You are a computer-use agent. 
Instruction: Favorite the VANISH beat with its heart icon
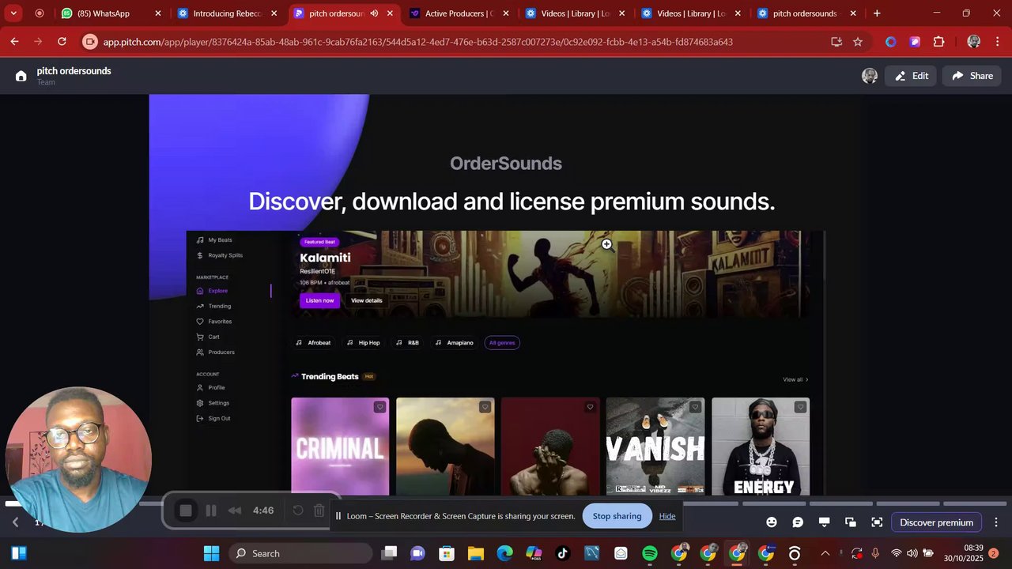coord(695,407)
